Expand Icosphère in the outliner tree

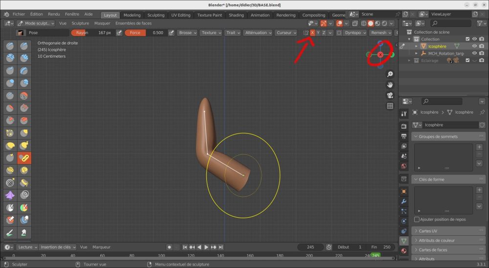point(416,46)
